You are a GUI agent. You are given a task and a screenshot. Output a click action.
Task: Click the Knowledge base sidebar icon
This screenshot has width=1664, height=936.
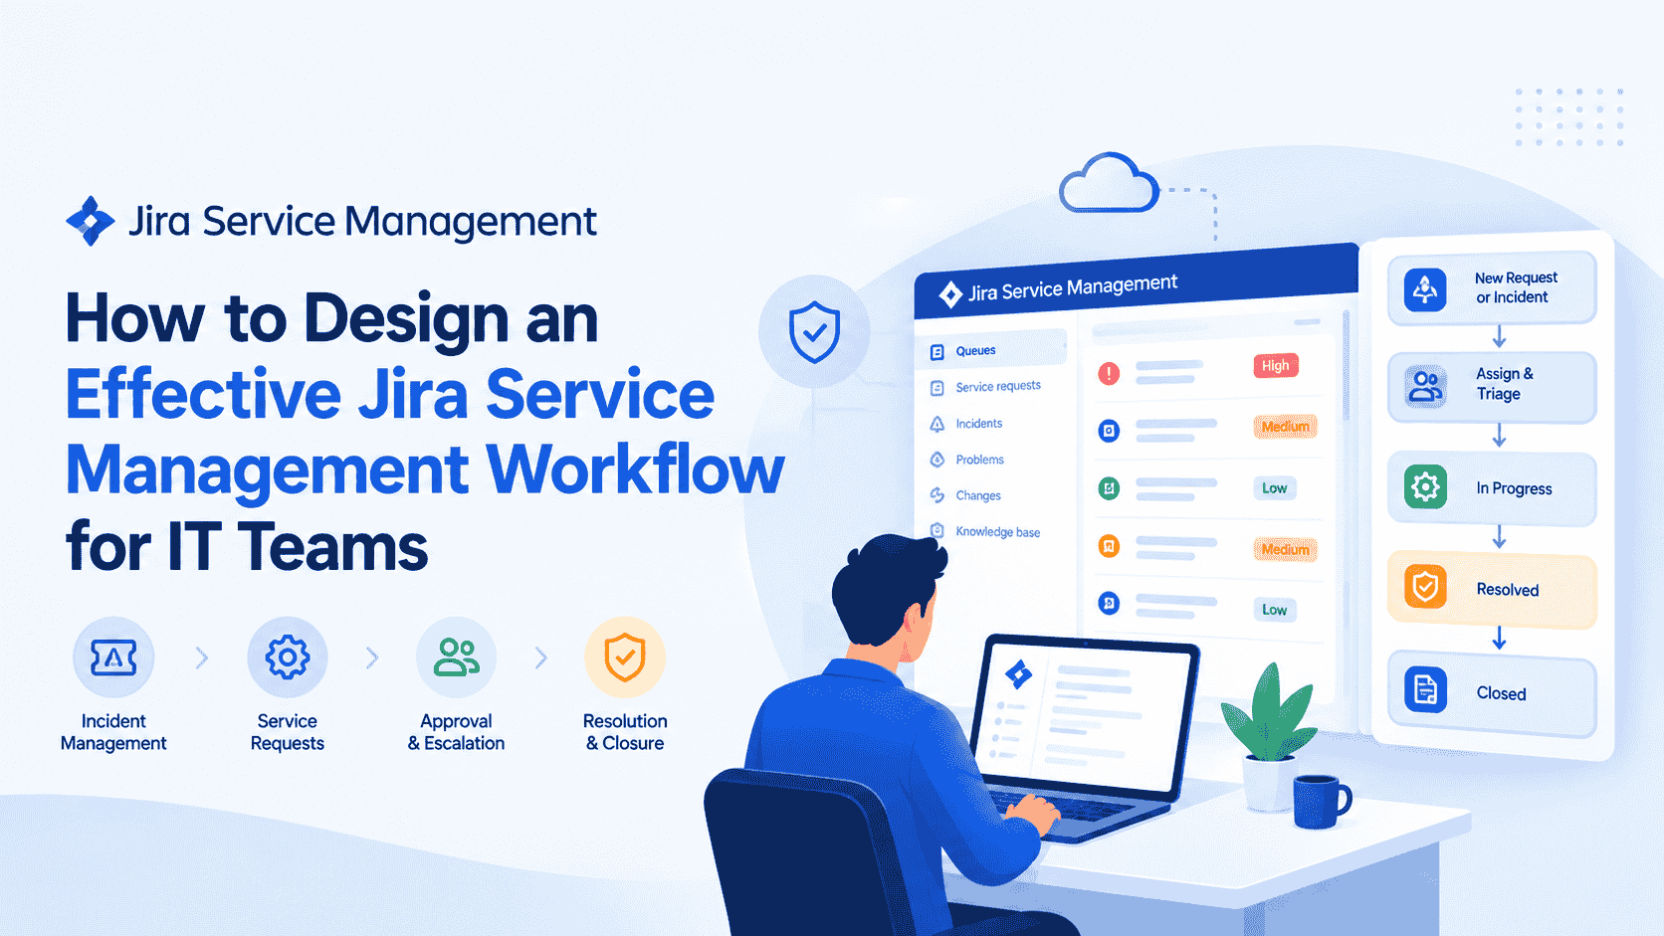[936, 531]
